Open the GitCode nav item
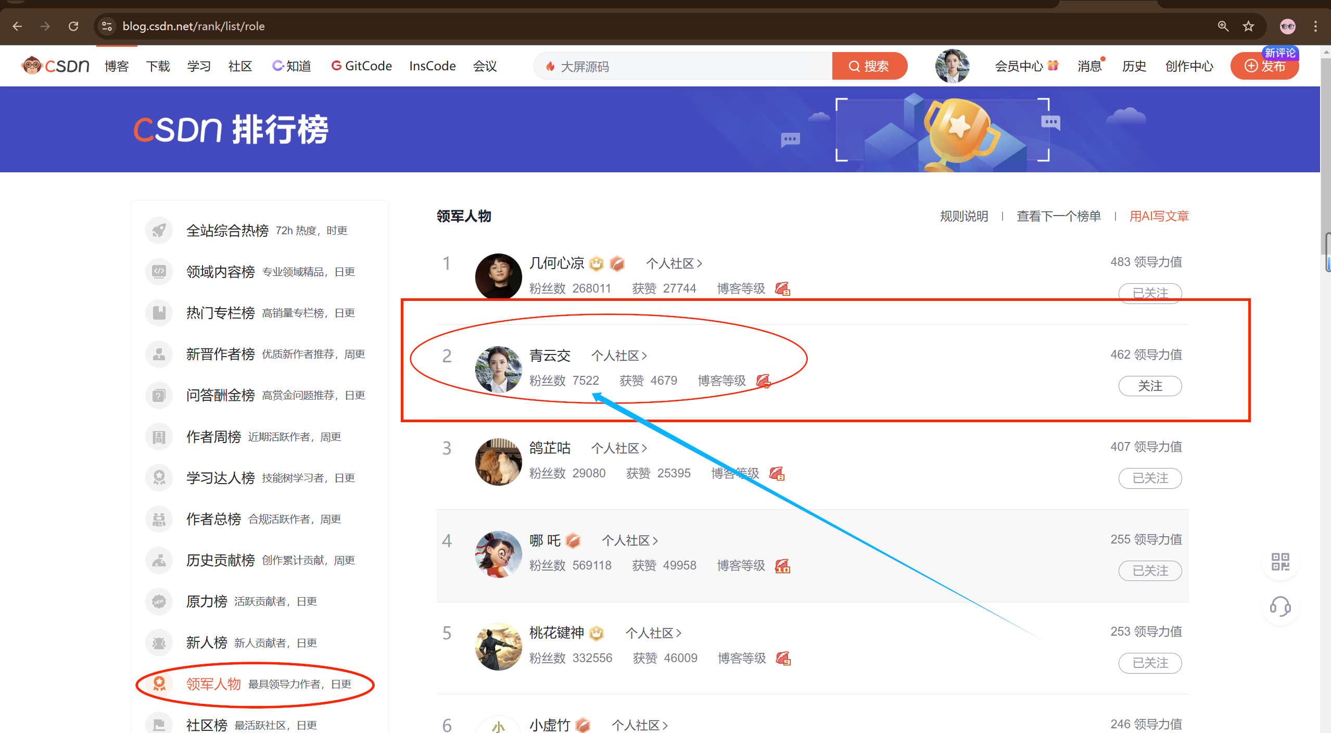The width and height of the screenshot is (1331, 733). coord(362,66)
